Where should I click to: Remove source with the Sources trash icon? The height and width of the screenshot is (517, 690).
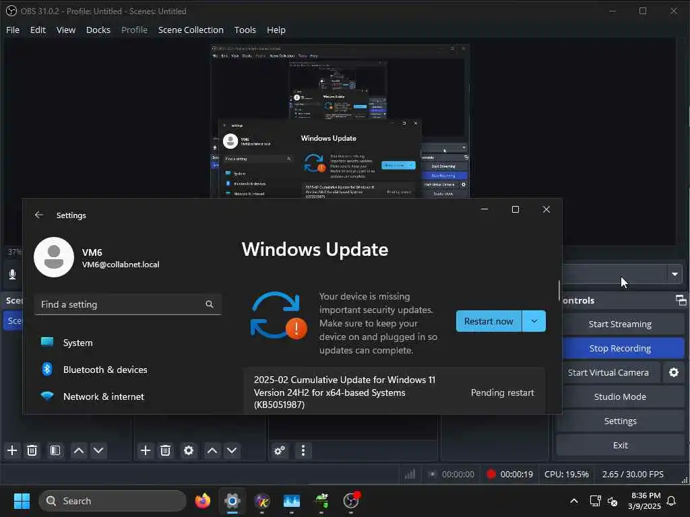(x=165, y=450)
